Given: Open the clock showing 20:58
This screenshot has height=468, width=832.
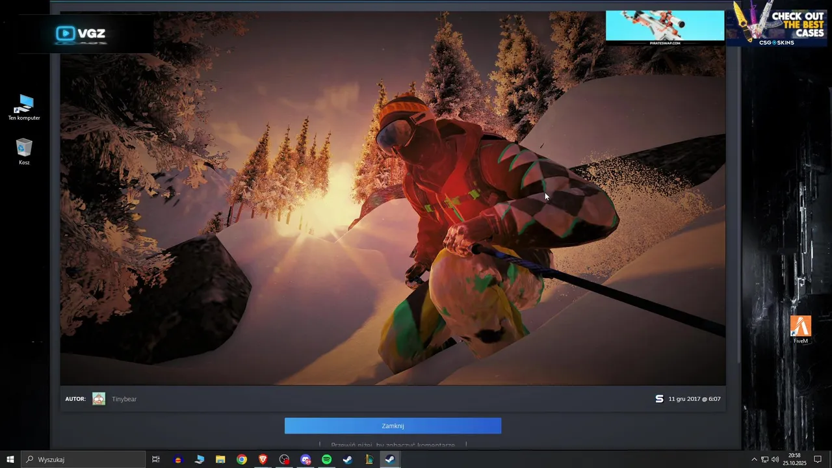Looking at the screenshot, I should pos(794,460).
